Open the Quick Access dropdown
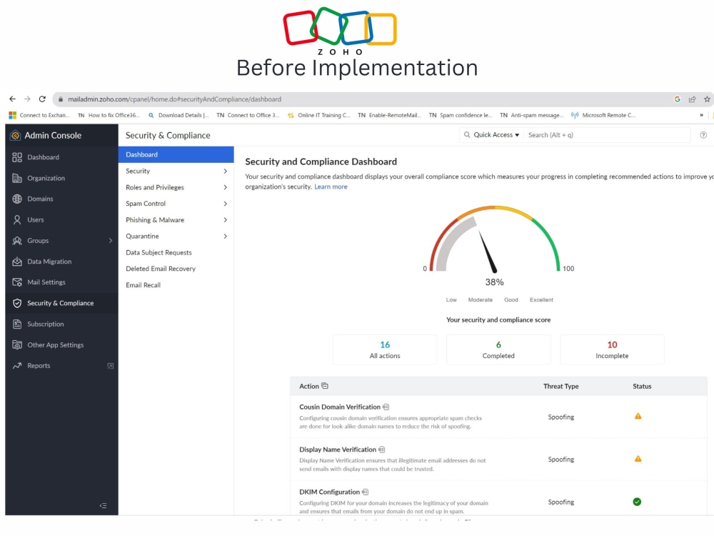This screenshot has width=714, height=536. click(491, 135)
